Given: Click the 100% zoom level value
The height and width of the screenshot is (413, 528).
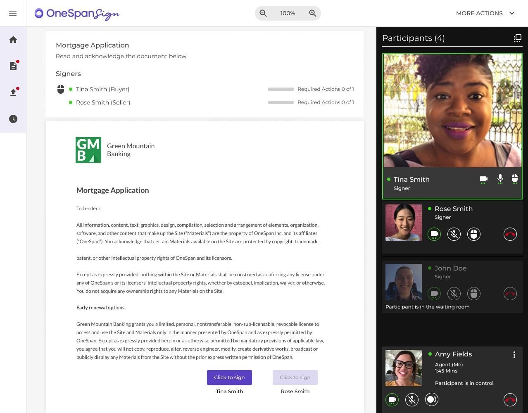Looking at the screenshot, I should (x=288, y=13).
